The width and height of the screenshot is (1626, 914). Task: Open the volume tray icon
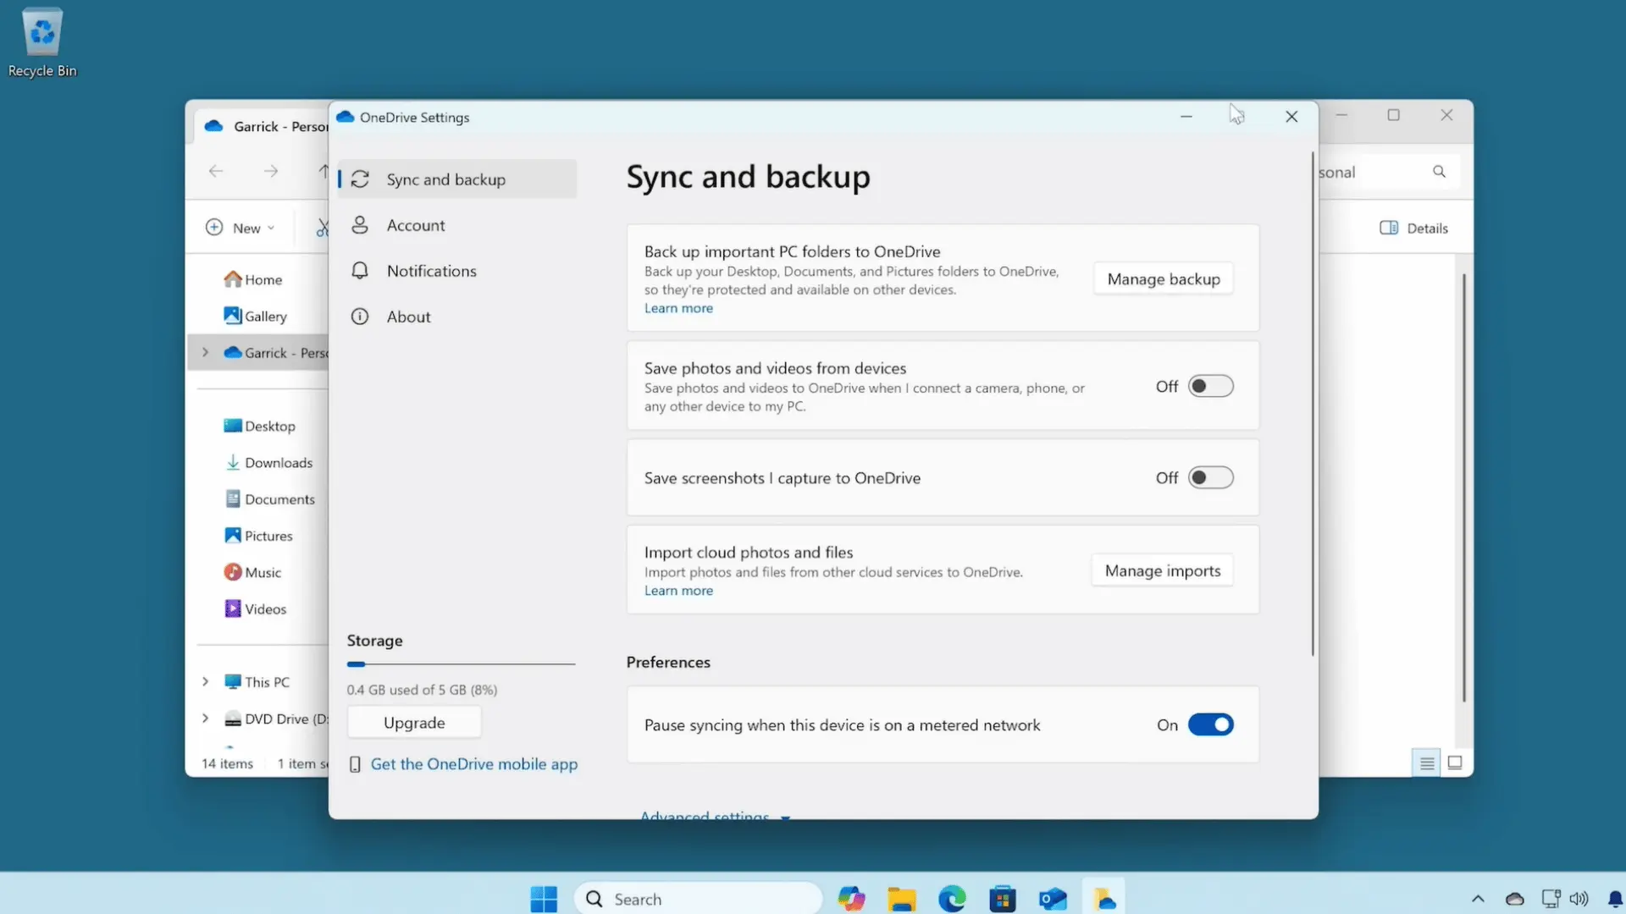(x=1579, y=899)
